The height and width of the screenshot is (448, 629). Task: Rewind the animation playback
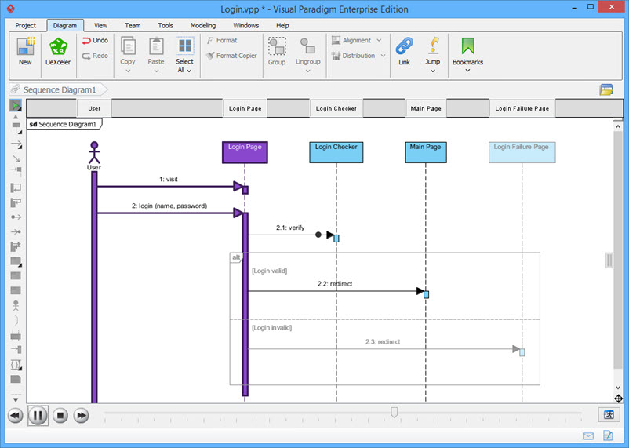tap(15, 415)
